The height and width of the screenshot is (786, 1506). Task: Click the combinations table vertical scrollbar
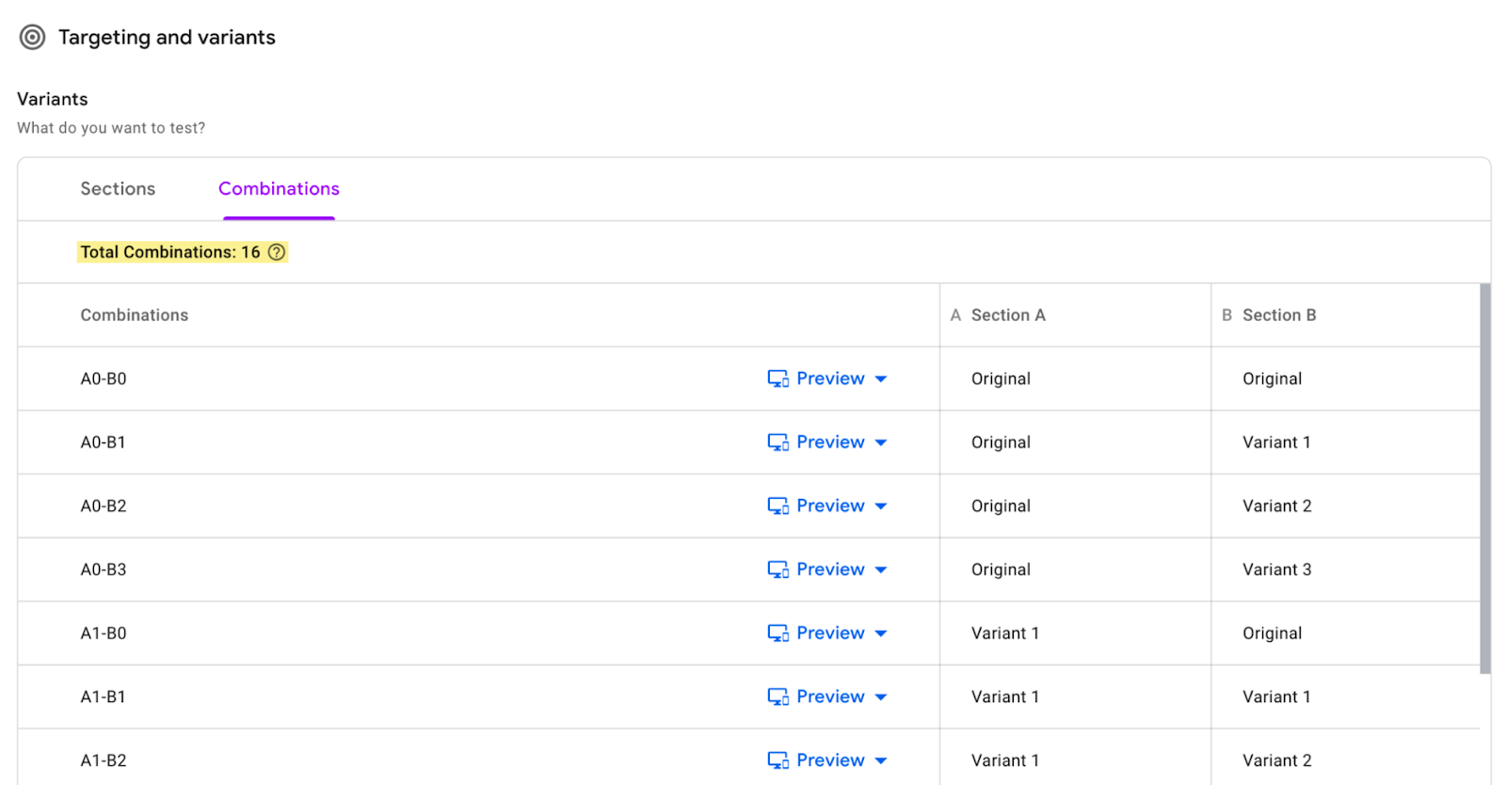click(x=1485, y=478)
